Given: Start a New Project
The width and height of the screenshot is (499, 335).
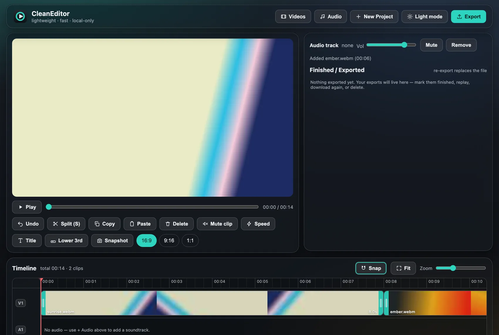Looking at the screenshot, I should pos(374,16).
